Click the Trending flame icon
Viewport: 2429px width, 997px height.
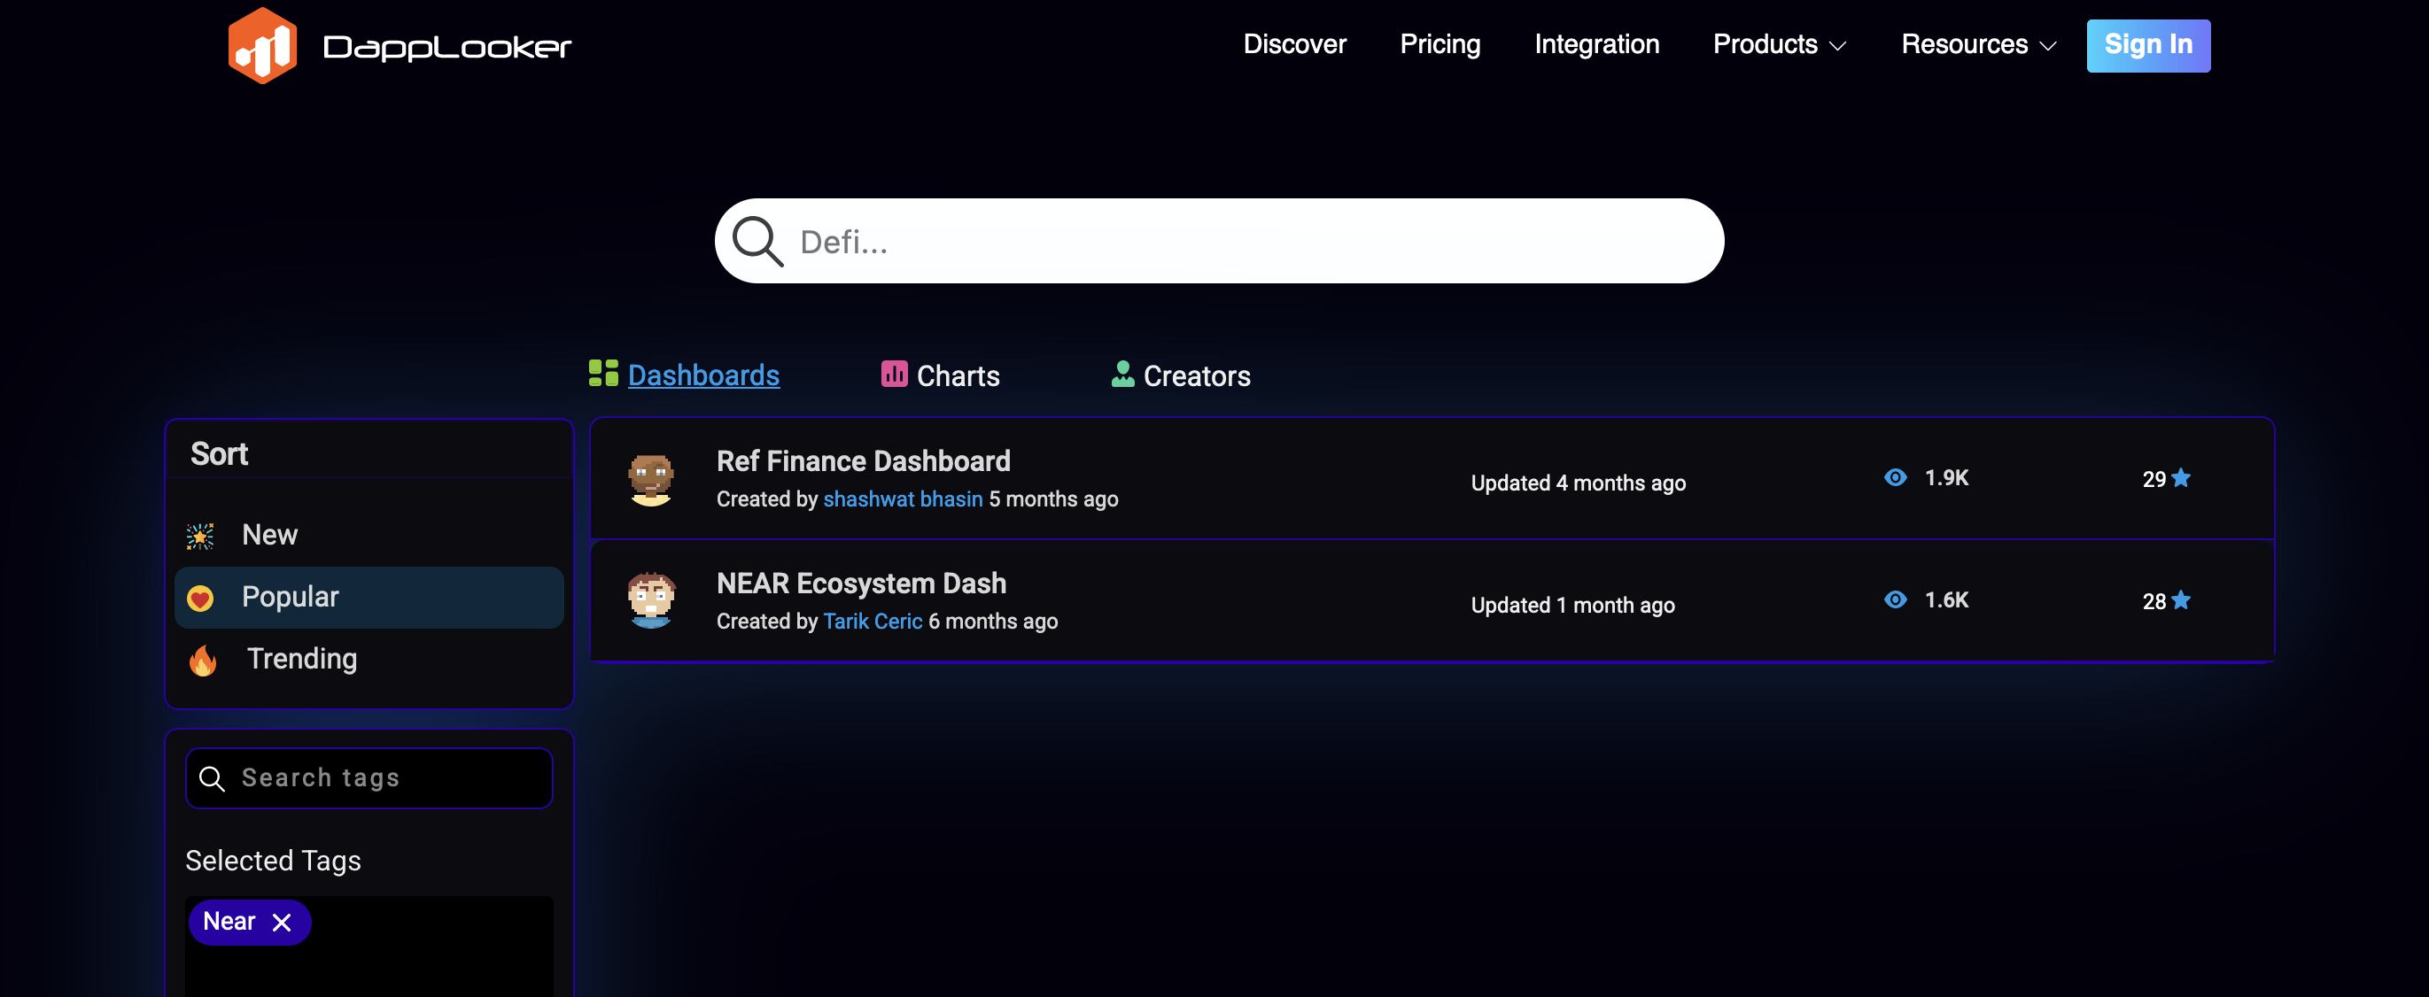[x=203, y=660]
